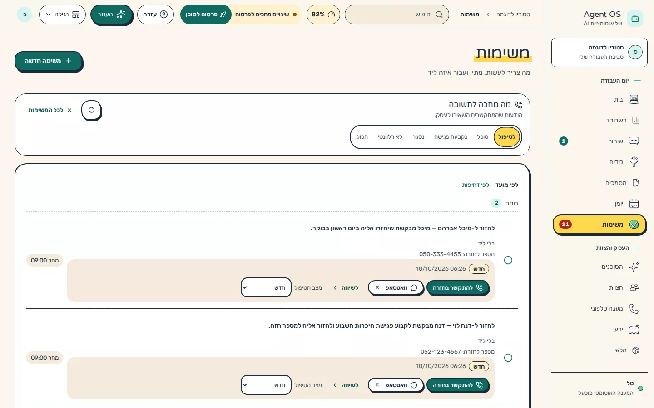Open וואטסאפ for דנה לוי task
This screenshot has height=408, width=654.
[x=396, y=385]
